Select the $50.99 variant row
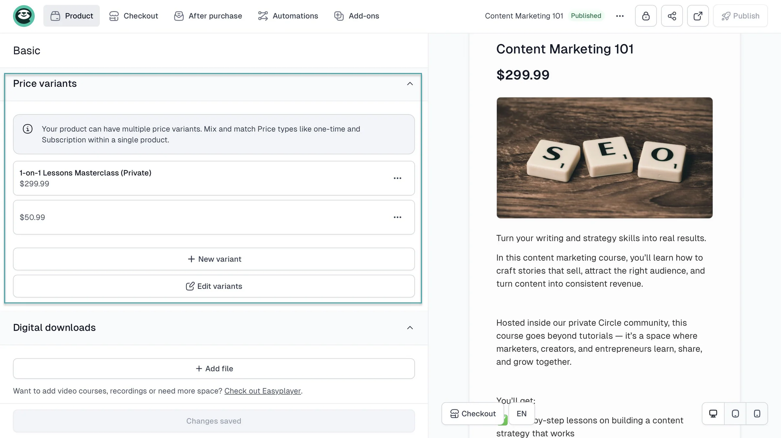The height and width of the screenshot is (438, 781). 214,217
